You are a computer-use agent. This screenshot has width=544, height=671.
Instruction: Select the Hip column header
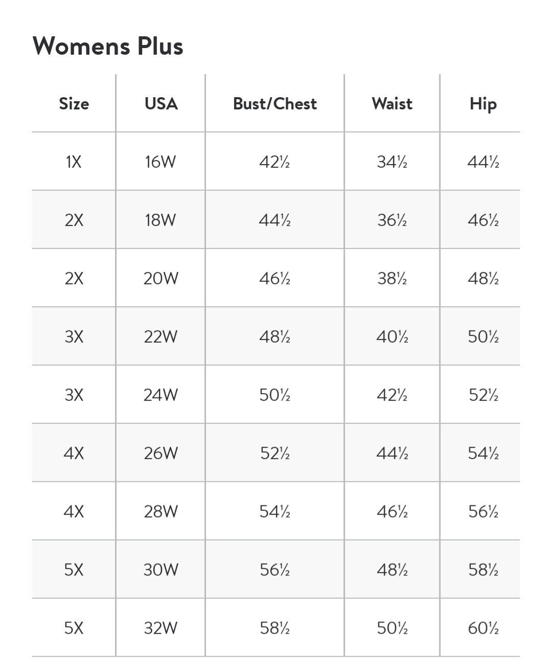point(483,104)
